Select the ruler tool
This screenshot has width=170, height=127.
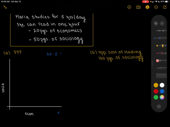point(161,75)
